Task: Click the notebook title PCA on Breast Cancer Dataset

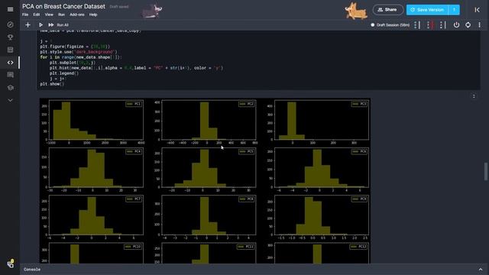Action: [64, 6]
